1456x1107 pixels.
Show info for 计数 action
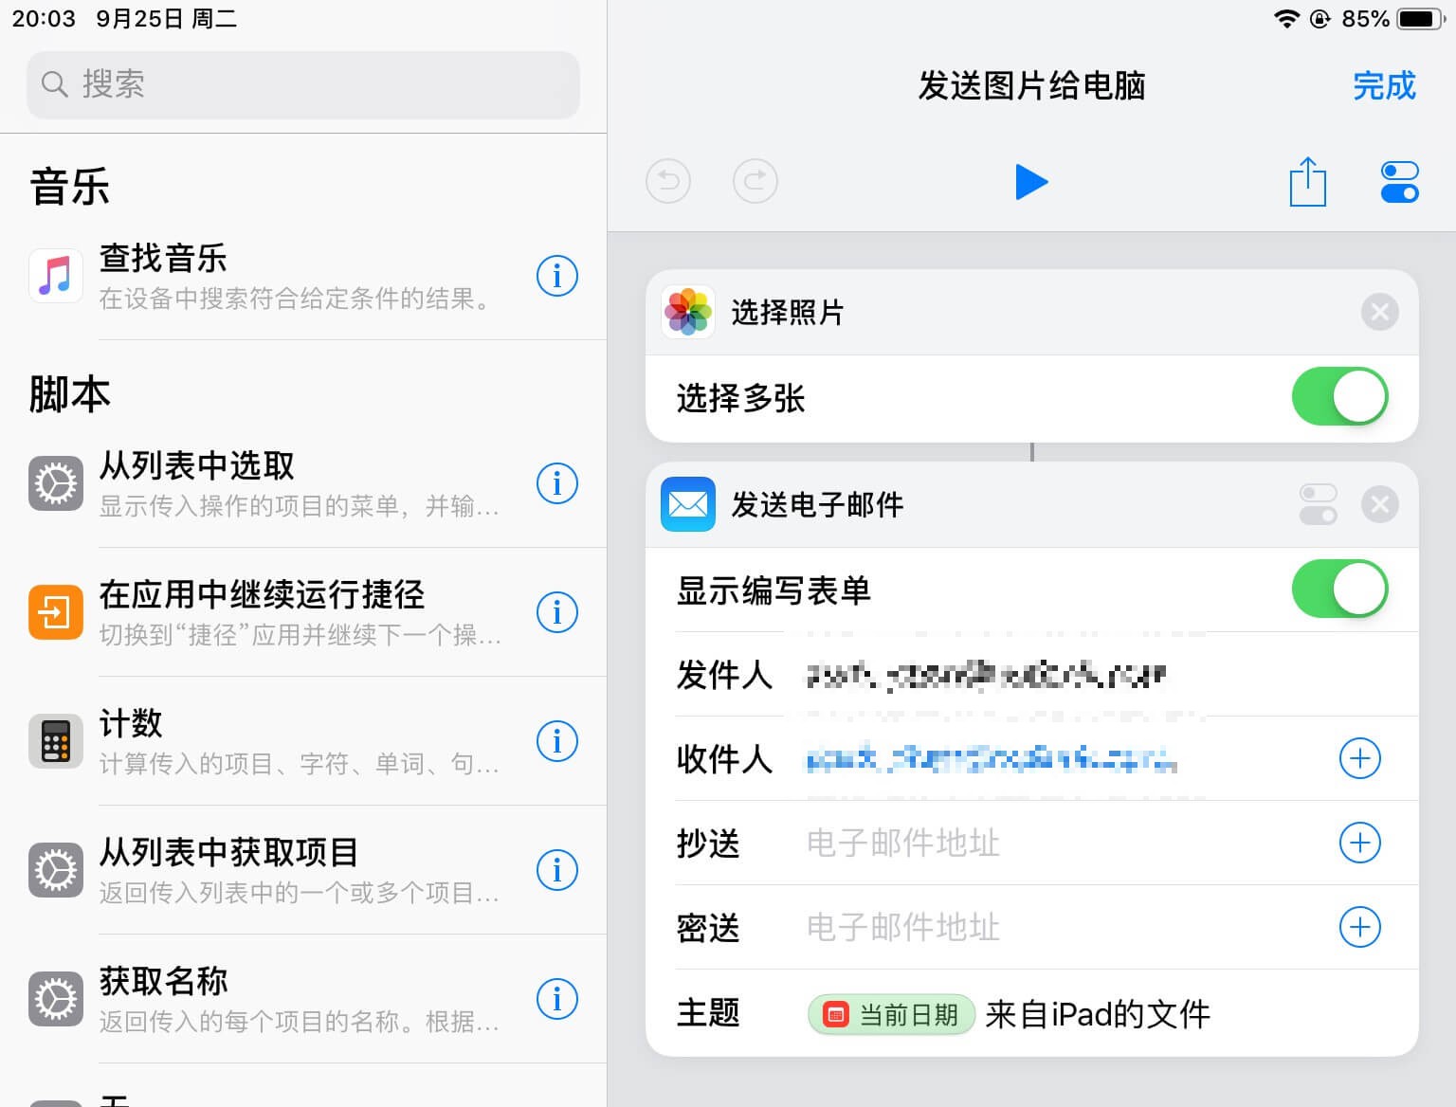point(557,741)
